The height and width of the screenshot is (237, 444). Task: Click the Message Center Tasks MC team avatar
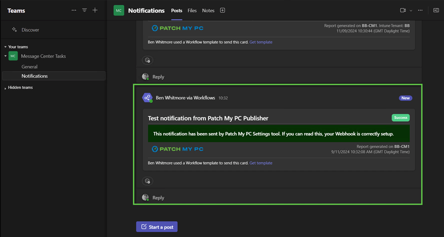pos(13,56)
